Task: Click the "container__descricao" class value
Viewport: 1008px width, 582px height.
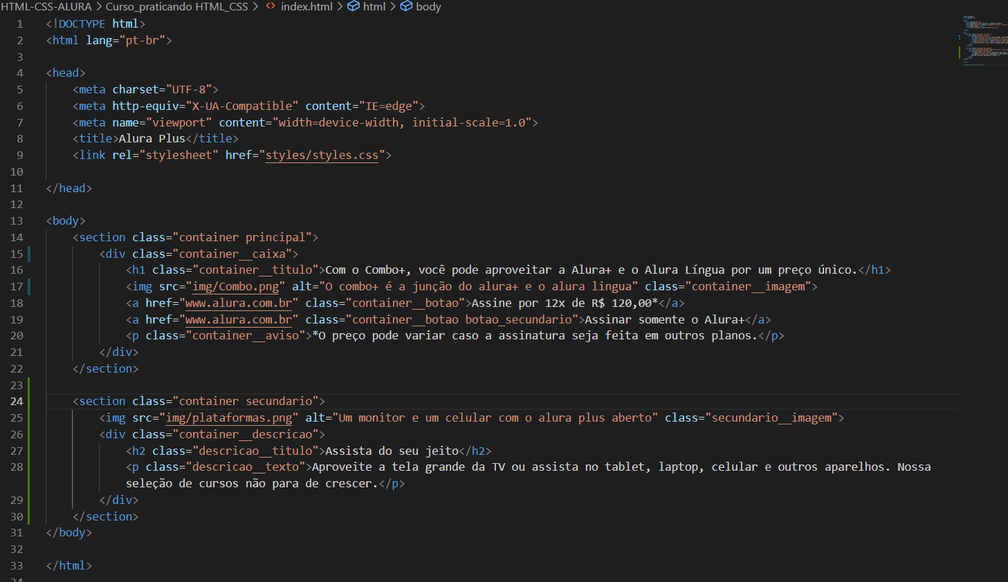Action: click(246, 435)
